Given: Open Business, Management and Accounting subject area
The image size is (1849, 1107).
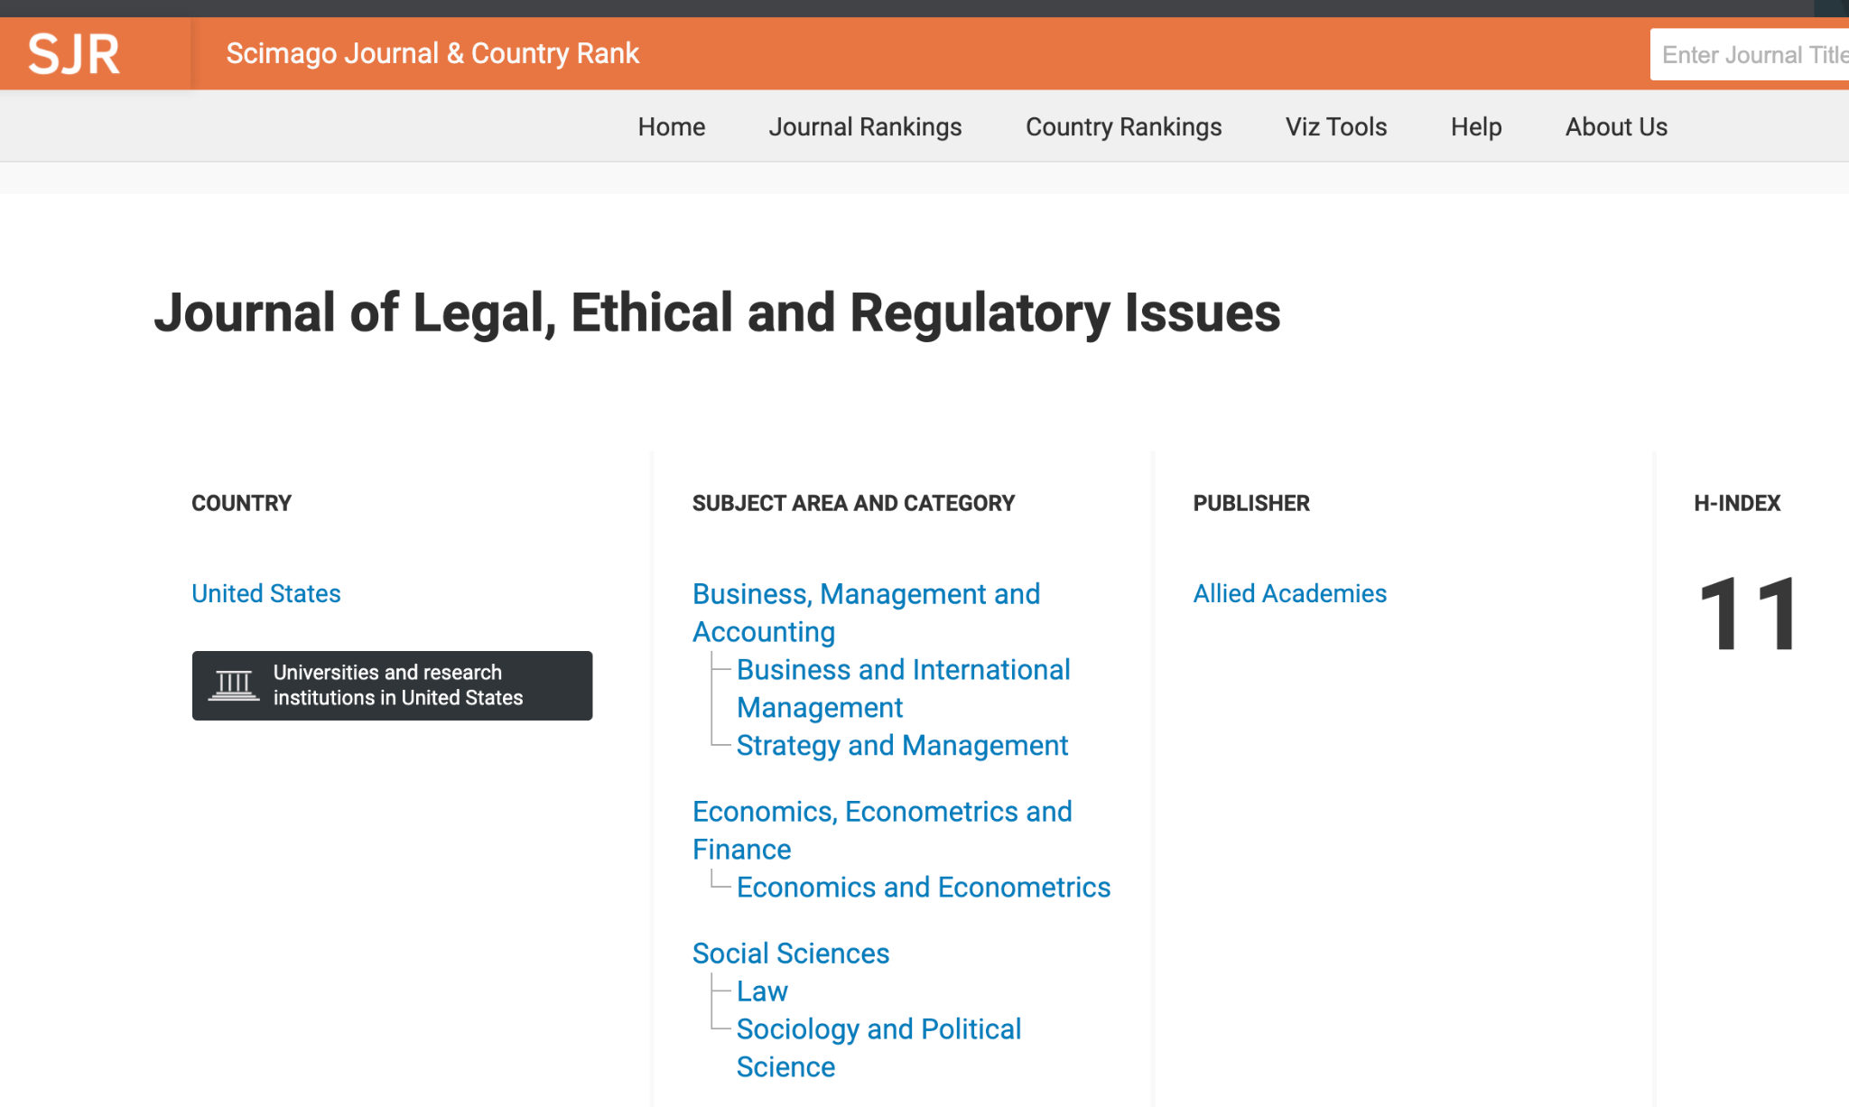Looking at the screenshot, I should coord(866,612).
